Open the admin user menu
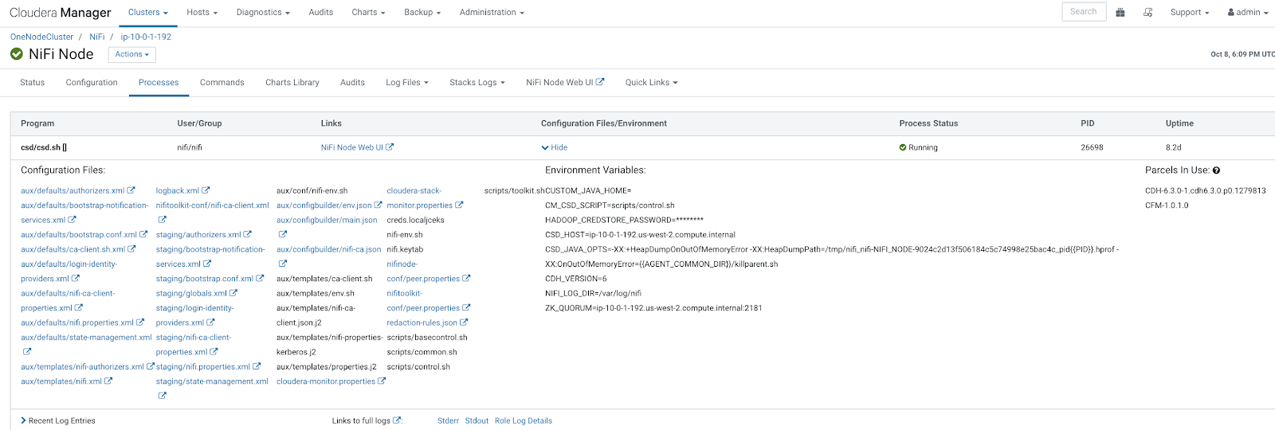Screen dimensions: 1275x430 [1248, 12]
